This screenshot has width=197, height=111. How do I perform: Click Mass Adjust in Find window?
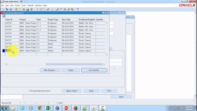72,91
